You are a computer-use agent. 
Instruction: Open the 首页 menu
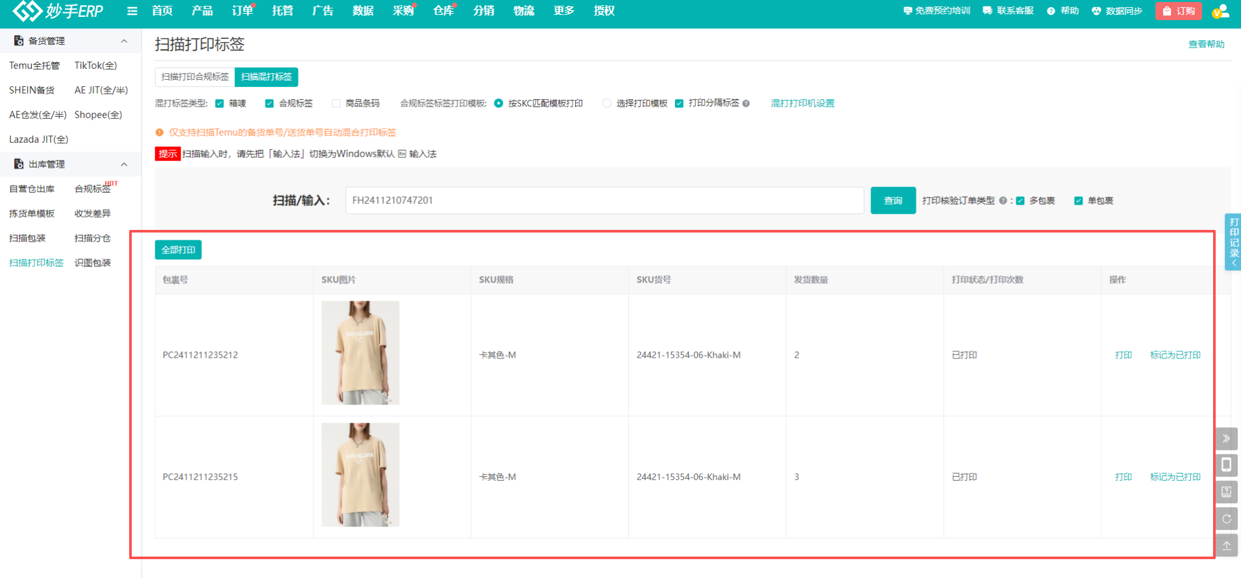[x=162, y=11]
